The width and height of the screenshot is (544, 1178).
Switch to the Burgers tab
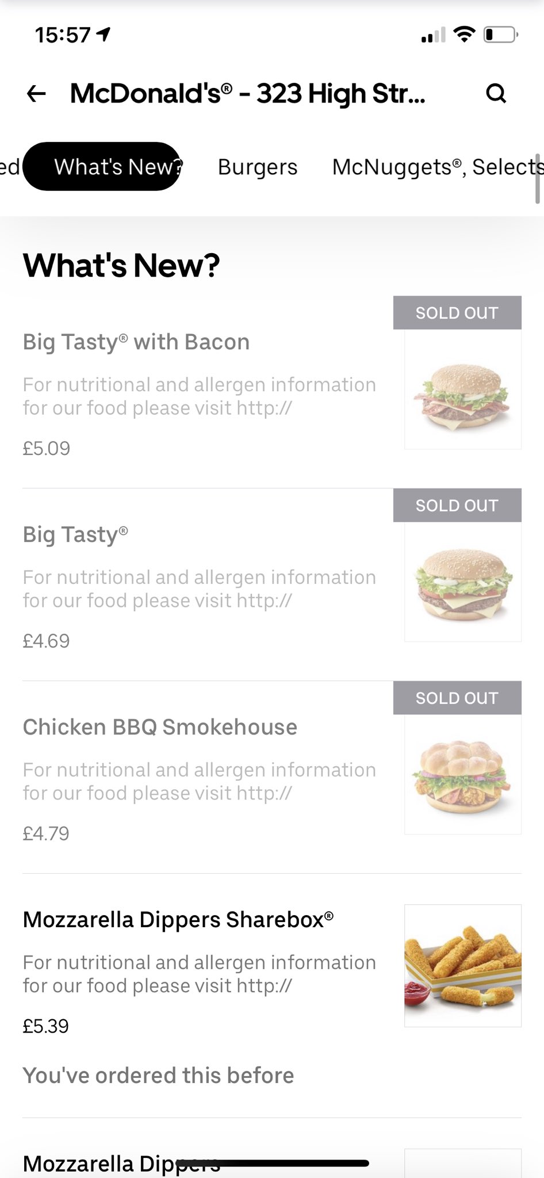pos(258,167)
